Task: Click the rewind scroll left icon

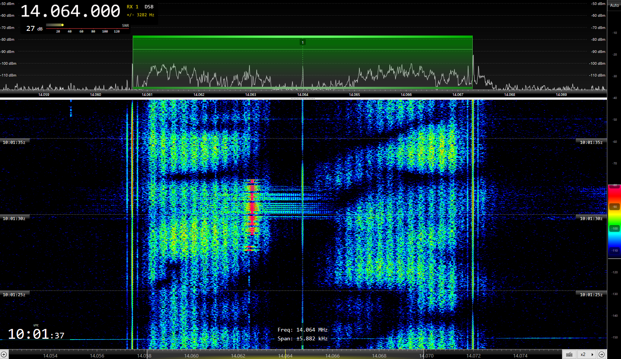Action: coord(4,354)
